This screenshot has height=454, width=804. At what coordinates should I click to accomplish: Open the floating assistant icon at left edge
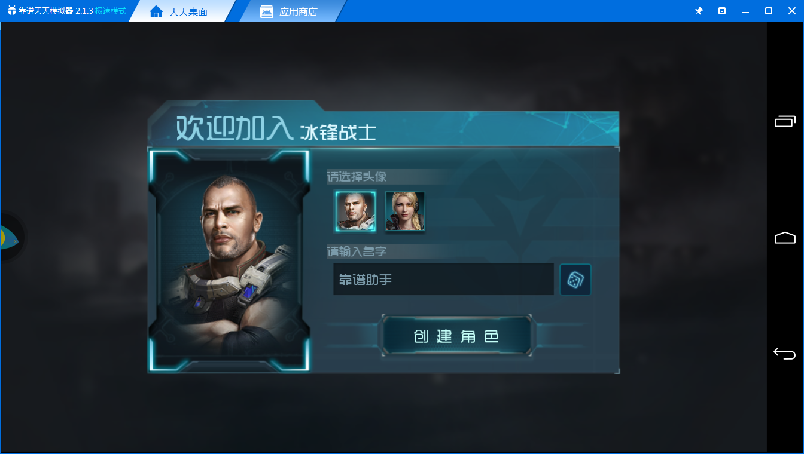(x=9, y=237)
